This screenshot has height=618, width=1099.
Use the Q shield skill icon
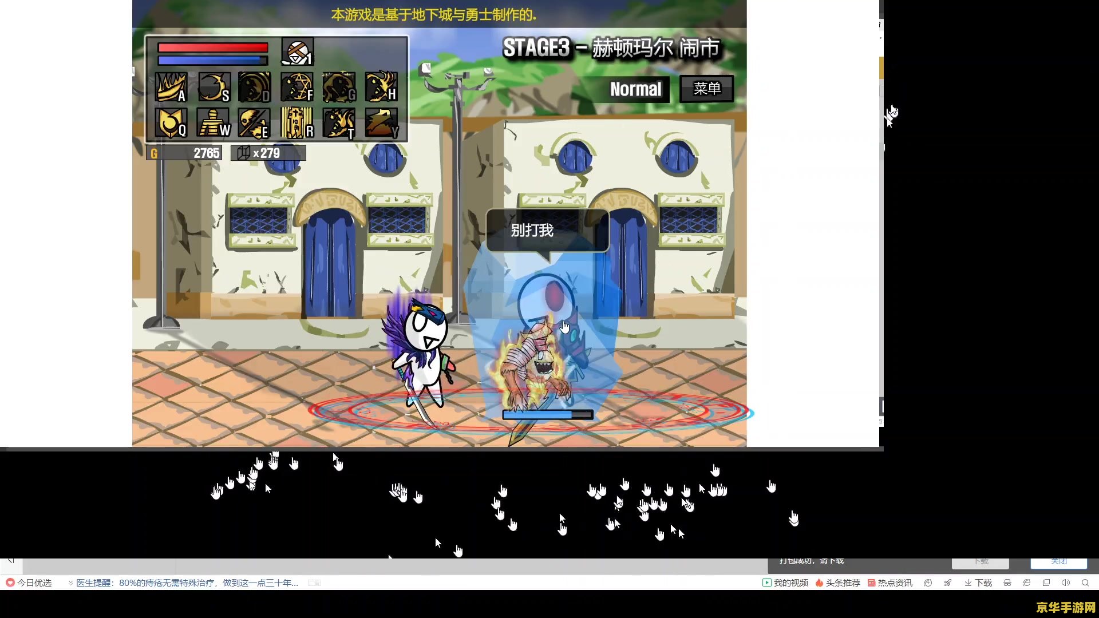[171, 123]
